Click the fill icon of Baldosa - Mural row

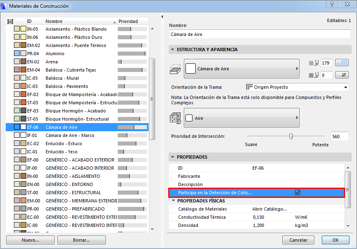(17, 78)
